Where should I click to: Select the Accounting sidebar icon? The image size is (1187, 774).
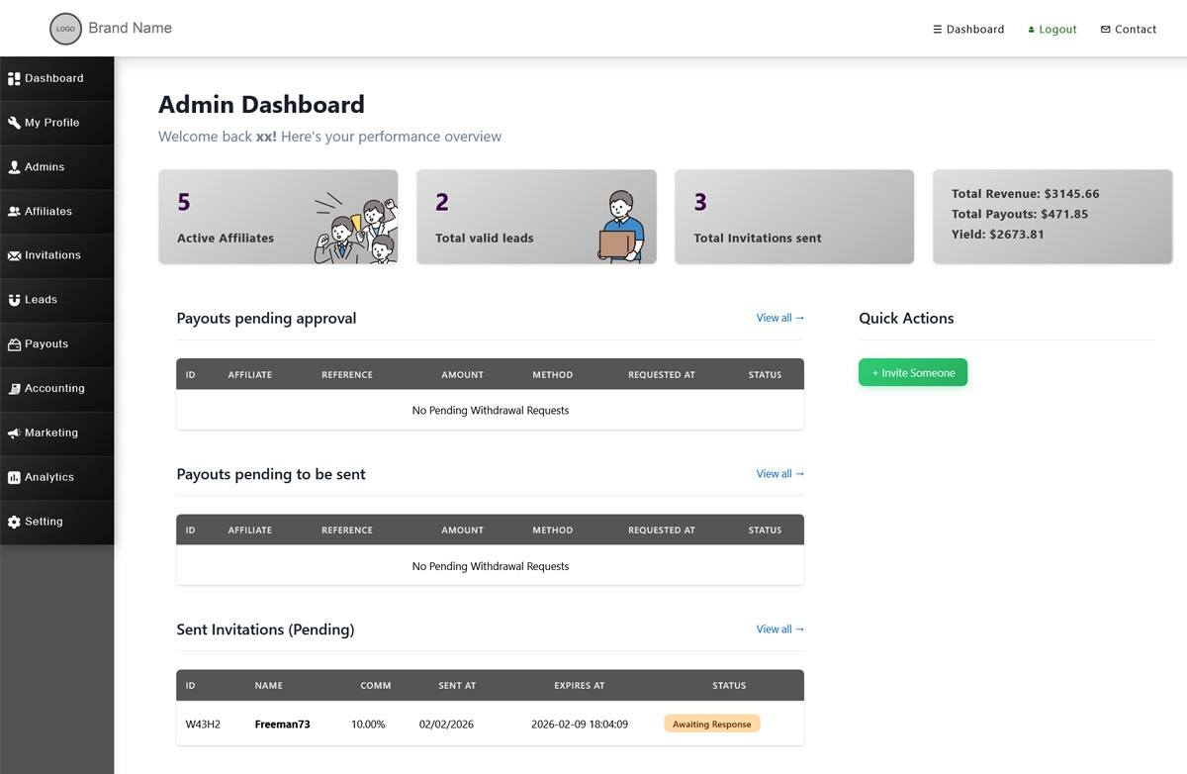pos(14,388)
